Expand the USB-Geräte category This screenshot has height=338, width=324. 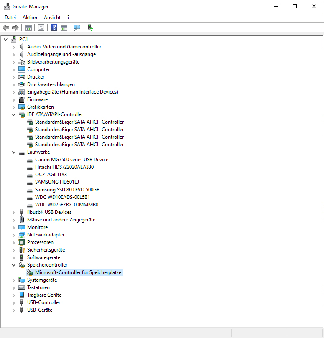[14, 310]
